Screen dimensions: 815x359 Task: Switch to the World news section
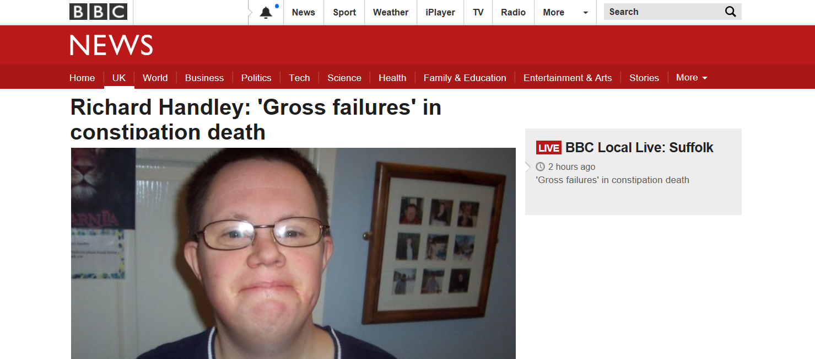155,78
